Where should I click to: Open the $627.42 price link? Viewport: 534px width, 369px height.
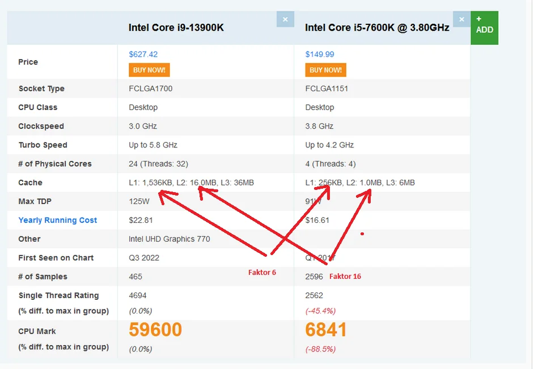pyautogui.click(x=143, y=54)
